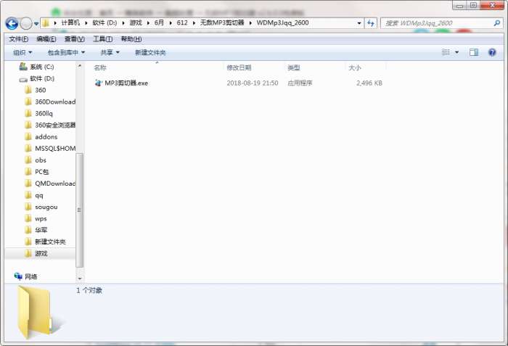Image resolution: width=508 pixels, height=346 pixels.
Task: Open the address bar history dropdown
Action: [359, 23]
